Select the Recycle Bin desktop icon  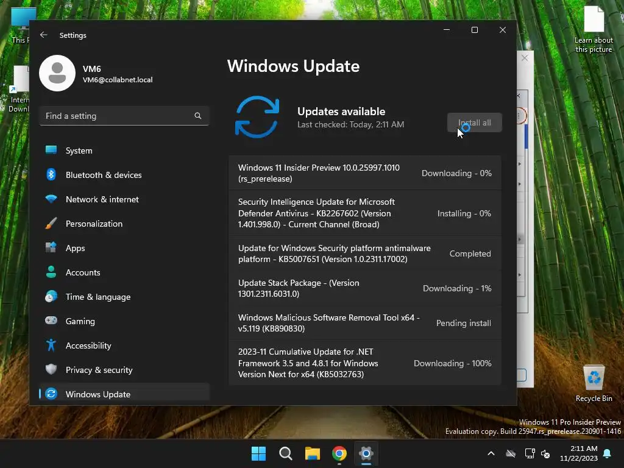pos(594,383)
